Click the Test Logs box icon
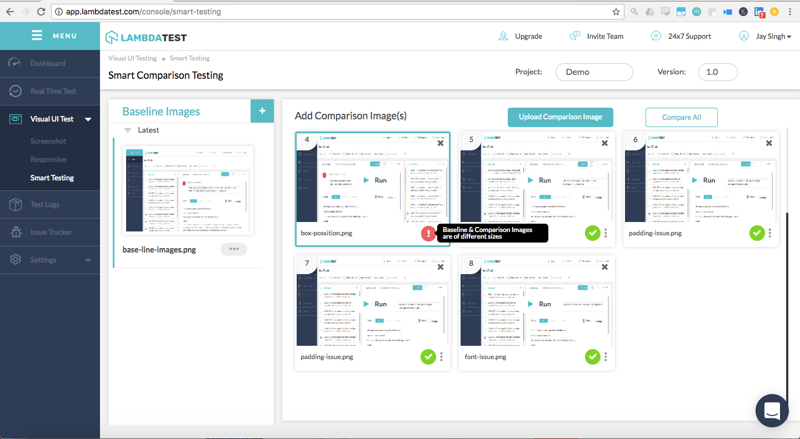Screen dimensions: 800x439 [x=14, y=204]
